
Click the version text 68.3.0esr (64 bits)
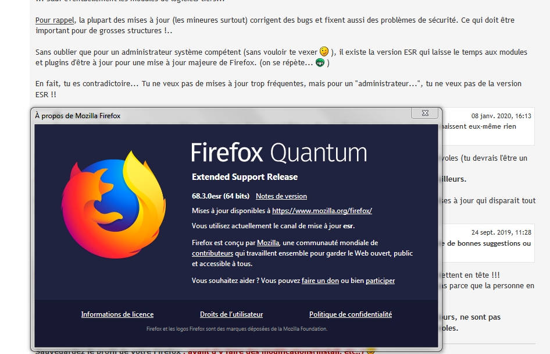pyautogui.click(x=220, y=196)
